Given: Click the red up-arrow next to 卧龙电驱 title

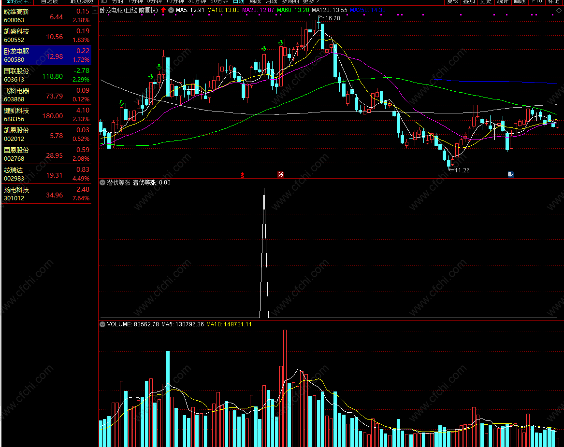Looking at the screenshot, I should [163, 10].
